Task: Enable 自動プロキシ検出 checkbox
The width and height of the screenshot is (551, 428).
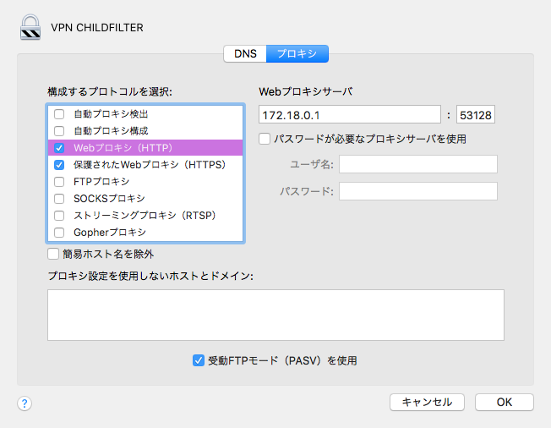Action: point(59,114)
